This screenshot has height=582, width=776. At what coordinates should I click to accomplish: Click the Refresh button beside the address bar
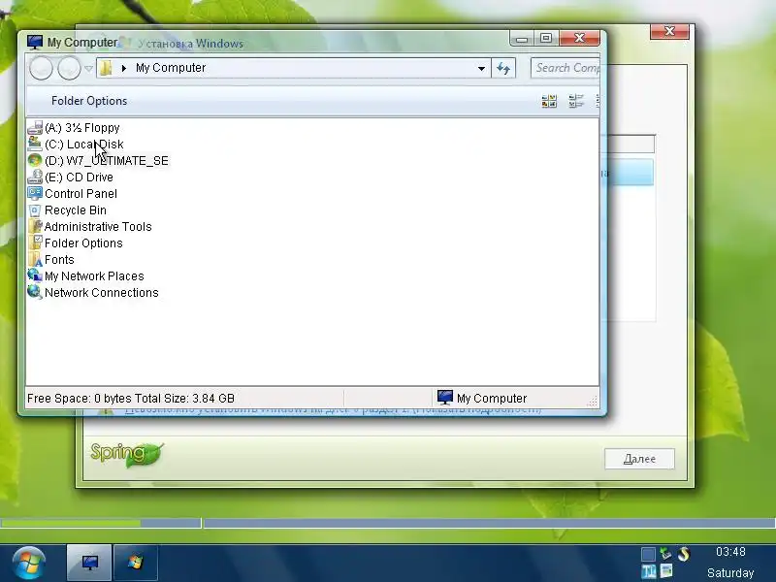coord(503,68)
